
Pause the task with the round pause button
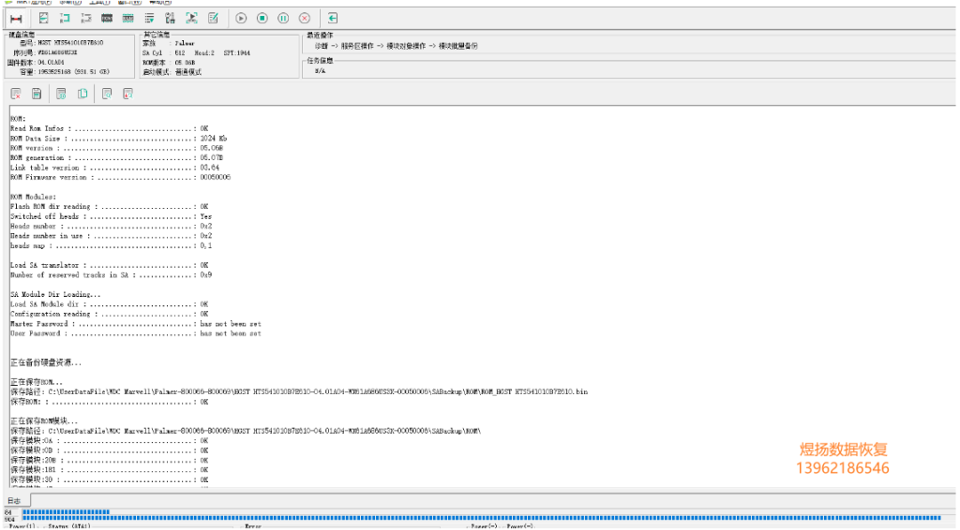tap(283, 19)
